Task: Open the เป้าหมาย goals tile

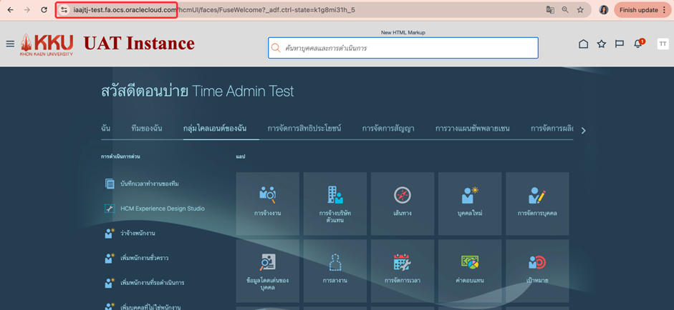Action: coord(537,270)
